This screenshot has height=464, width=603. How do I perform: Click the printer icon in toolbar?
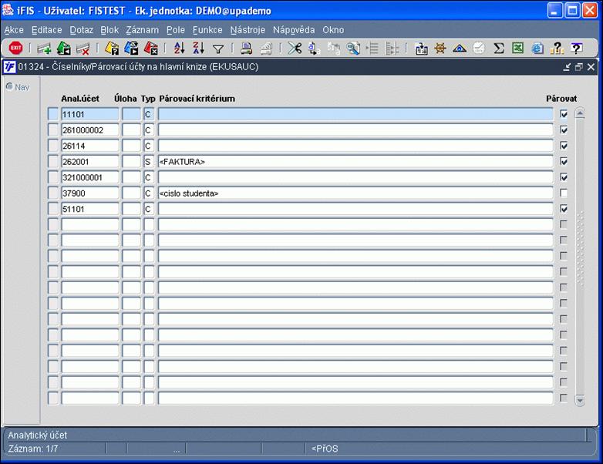[246, 48]
